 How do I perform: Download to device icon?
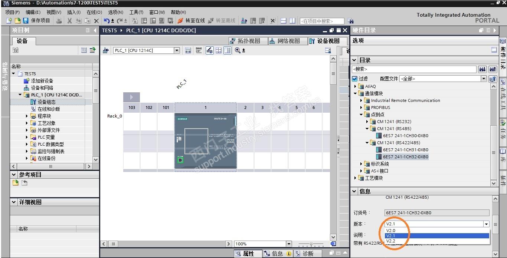[x=144, y=21]
